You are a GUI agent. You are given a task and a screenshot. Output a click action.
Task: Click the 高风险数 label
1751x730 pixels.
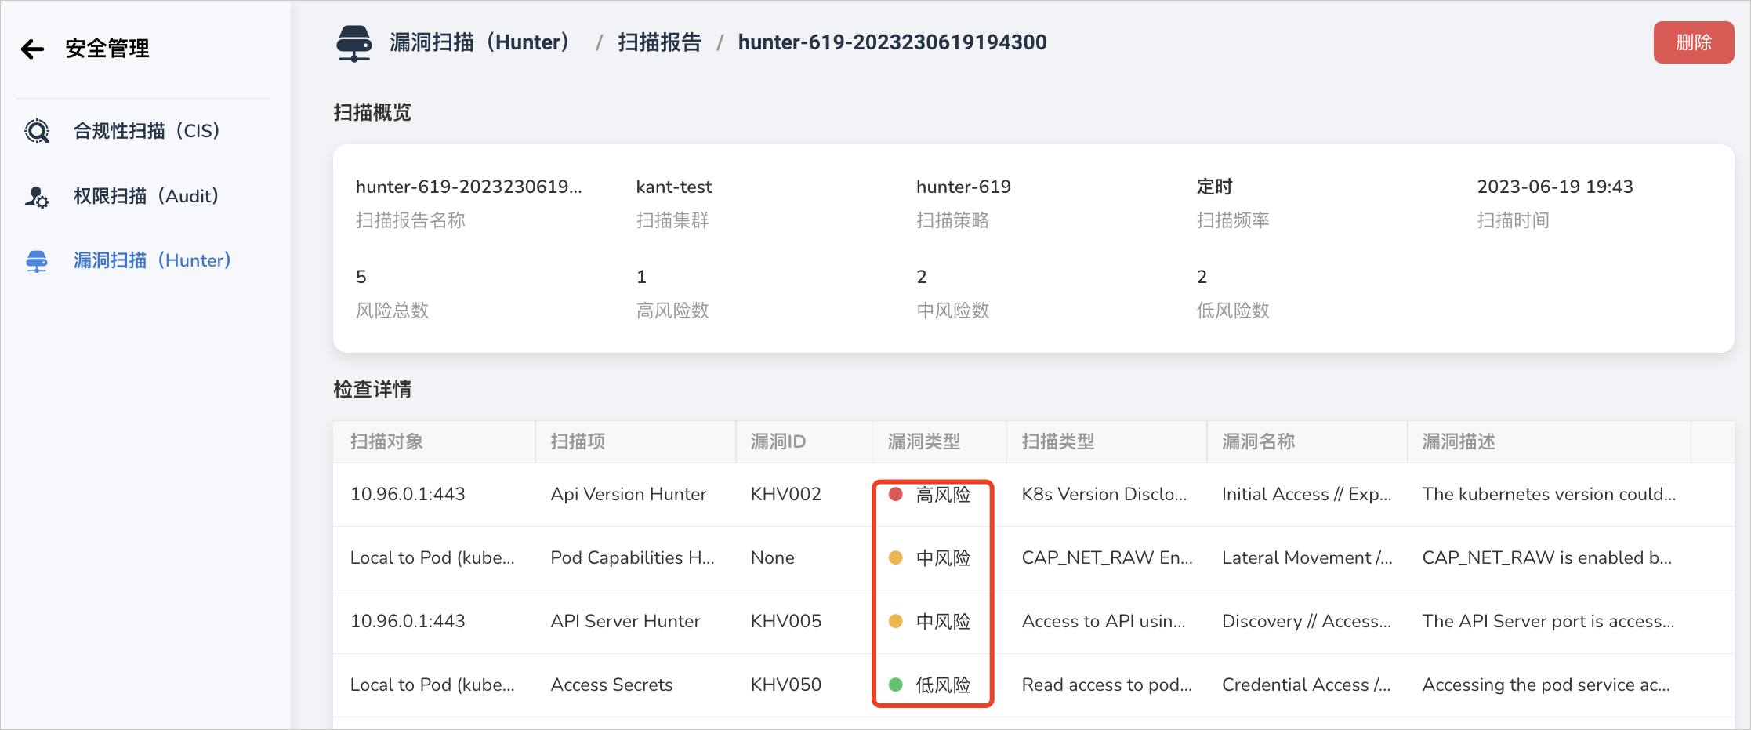672,311
